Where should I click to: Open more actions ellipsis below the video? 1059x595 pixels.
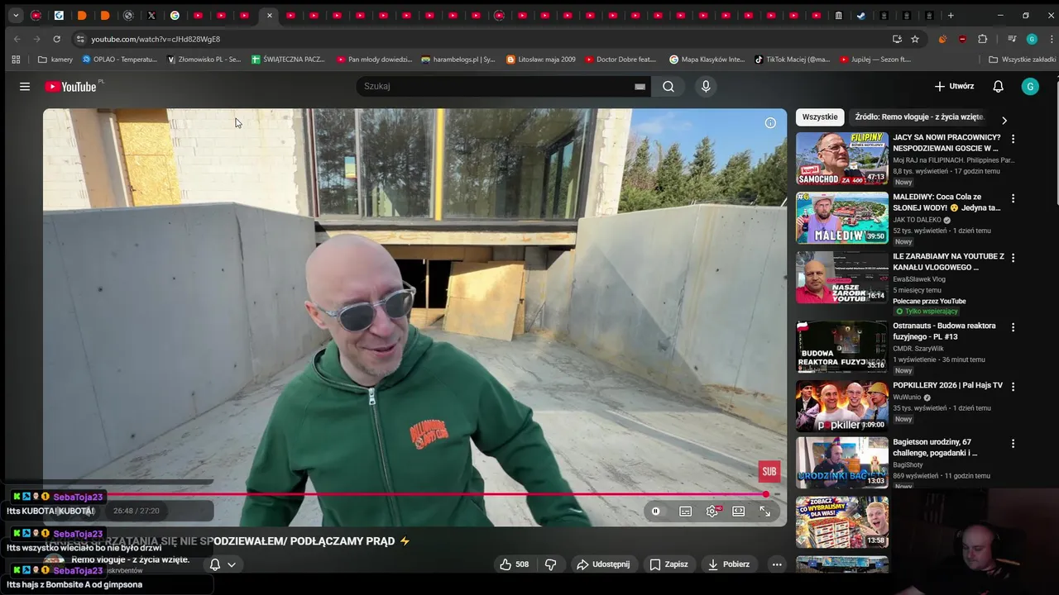(x=777, y=564)
